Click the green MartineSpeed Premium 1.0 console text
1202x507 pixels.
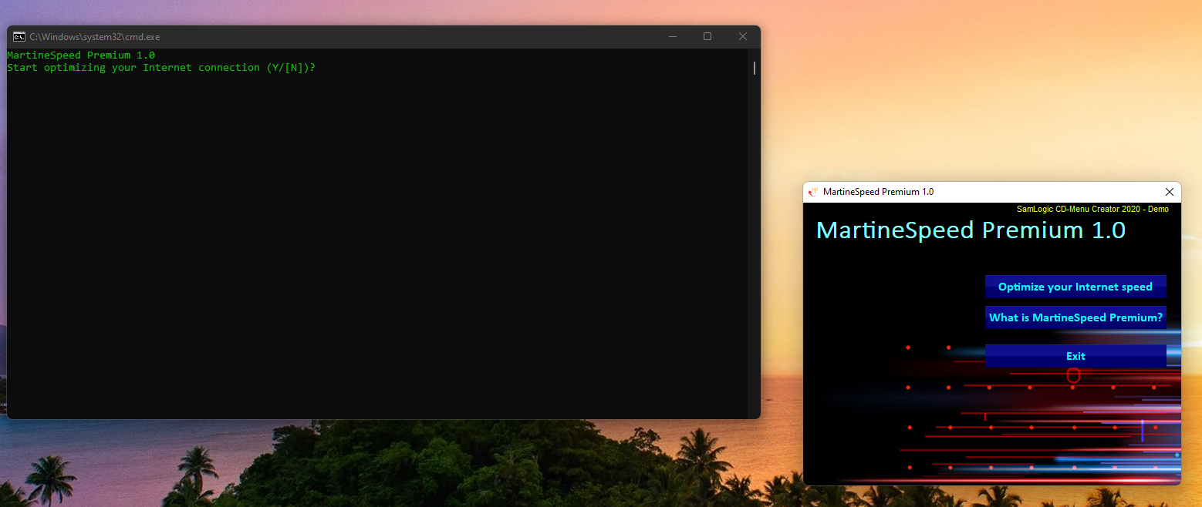coord(80,55)
